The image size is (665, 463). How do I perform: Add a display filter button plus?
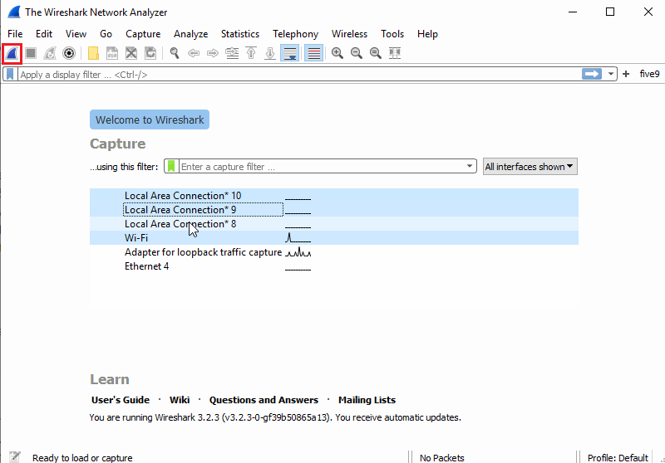pos(626,75)
